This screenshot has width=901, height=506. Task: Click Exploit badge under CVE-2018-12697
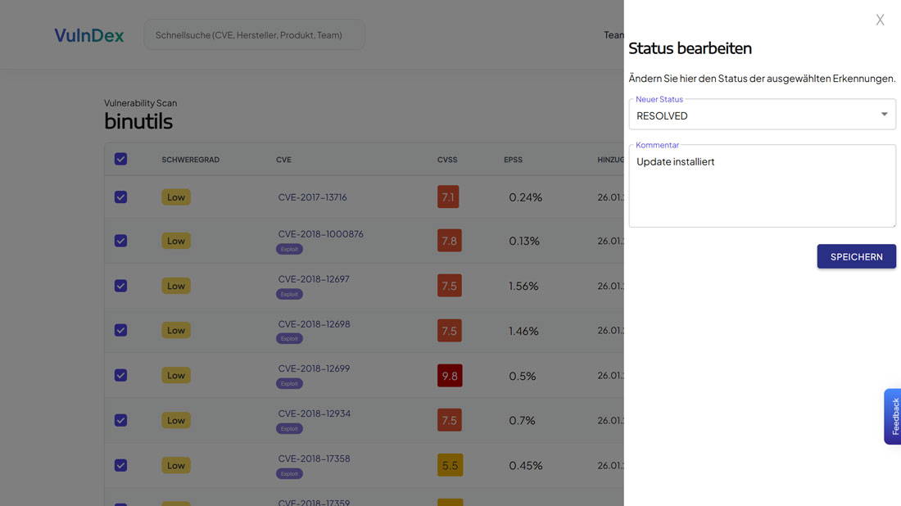pyautogui.click(x=289, y=294)
